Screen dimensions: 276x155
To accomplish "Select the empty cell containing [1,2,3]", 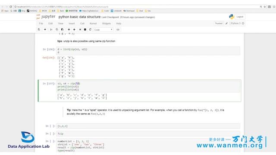I will click(148, 126).
